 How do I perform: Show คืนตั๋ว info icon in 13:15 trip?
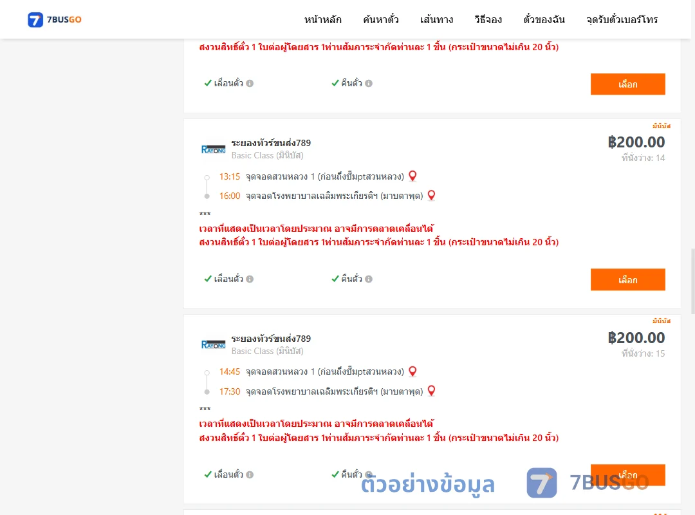coord(369,279)
